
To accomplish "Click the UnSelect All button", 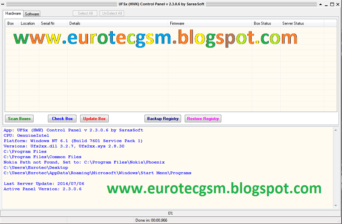I will click(112, 13).
